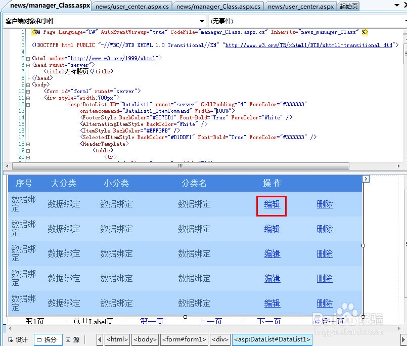Switch to news/user_center.aspx tab
The width and height of the screenshot is (407, 346).
pos(301,7)
